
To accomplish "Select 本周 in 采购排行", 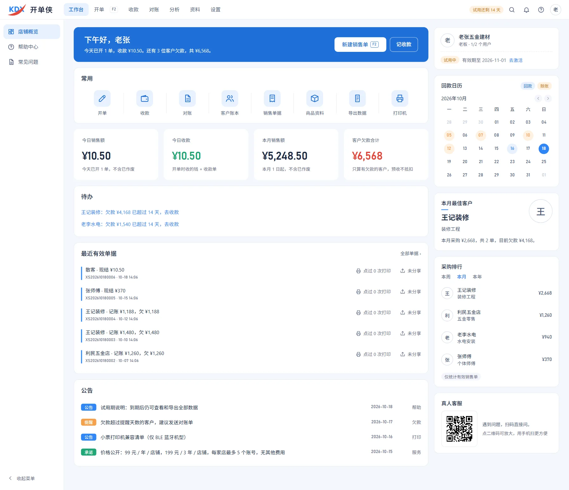I will 446,277.
